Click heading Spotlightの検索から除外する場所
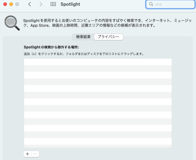The image size is (196, 160). point(51,47)
